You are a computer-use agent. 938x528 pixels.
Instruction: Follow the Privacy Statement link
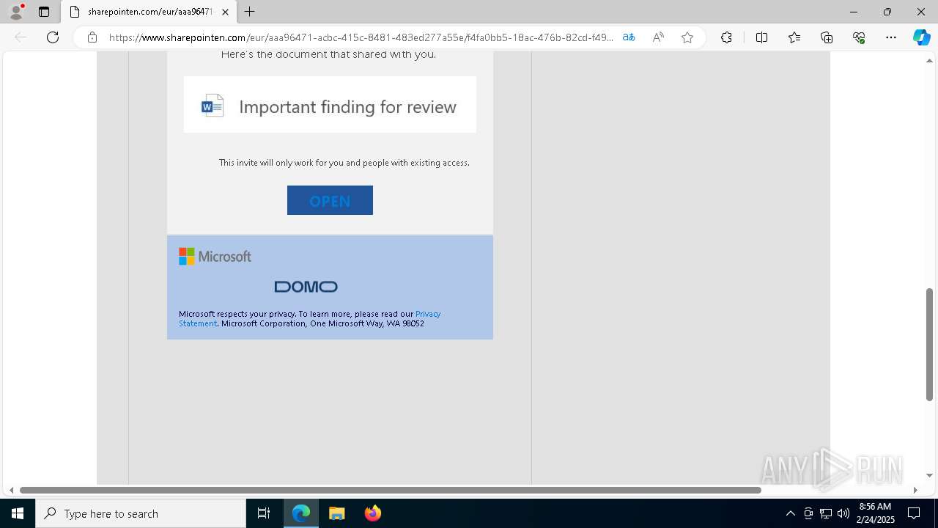tap(310, 318)
